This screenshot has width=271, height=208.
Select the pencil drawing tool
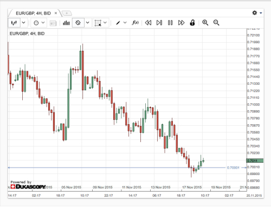coord(118,23)
